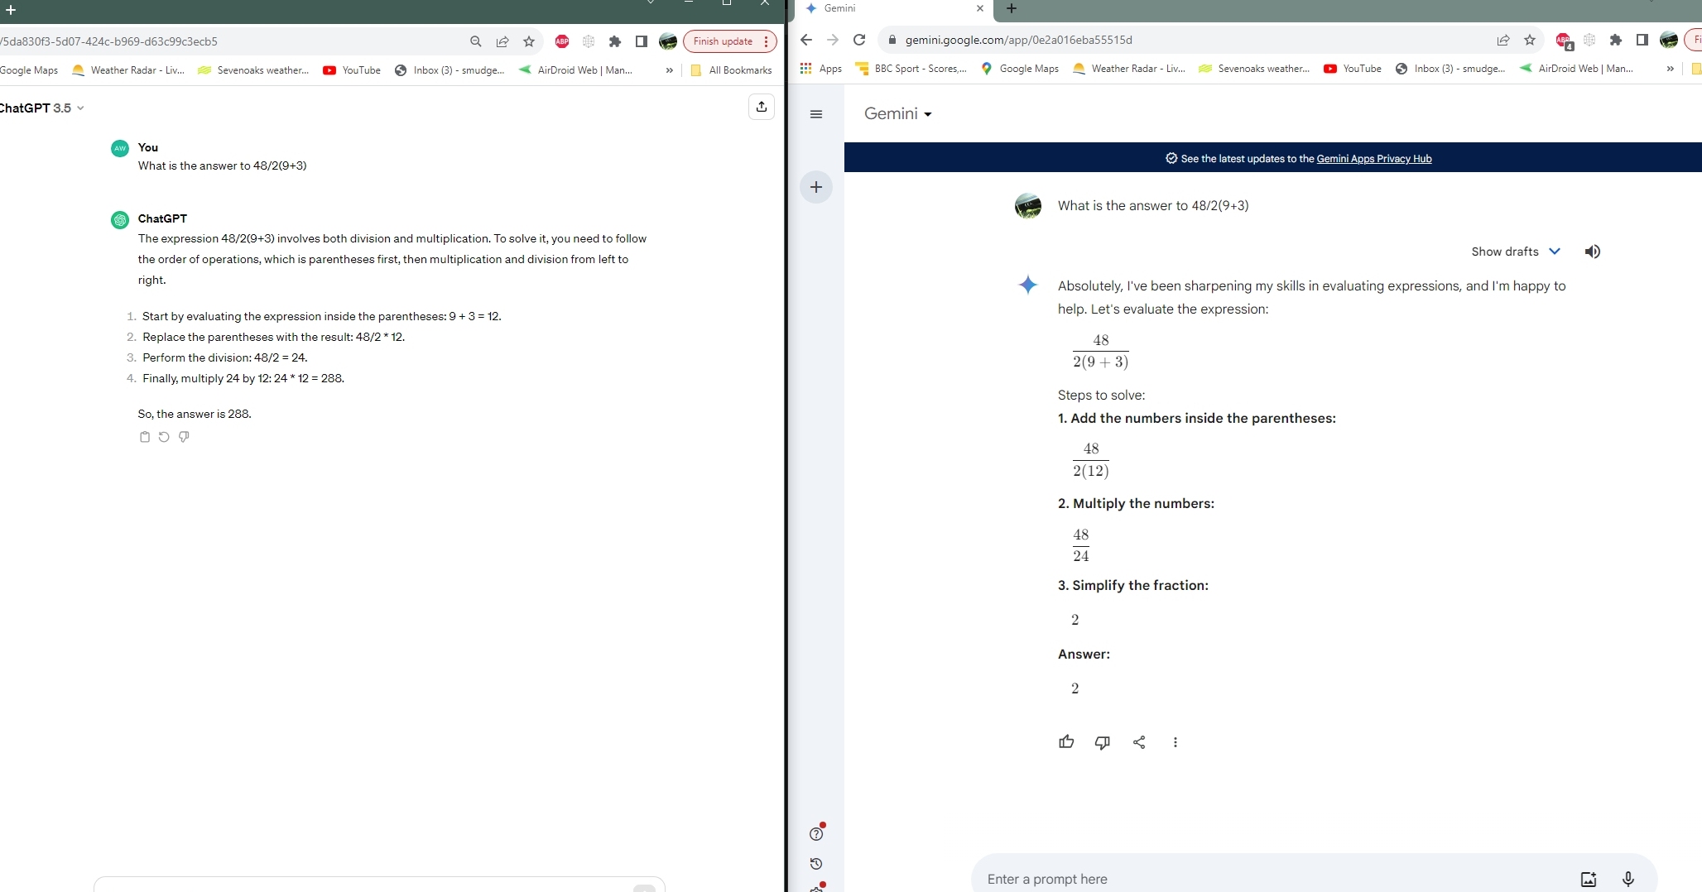Click the thumbs down icon on Gemini response
1702x892 pixels.
tap(1102, 742)
